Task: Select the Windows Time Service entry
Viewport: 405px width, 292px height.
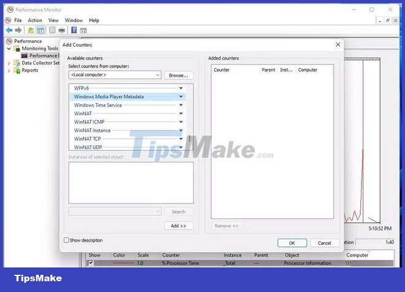Action: (x=127, y=105)
